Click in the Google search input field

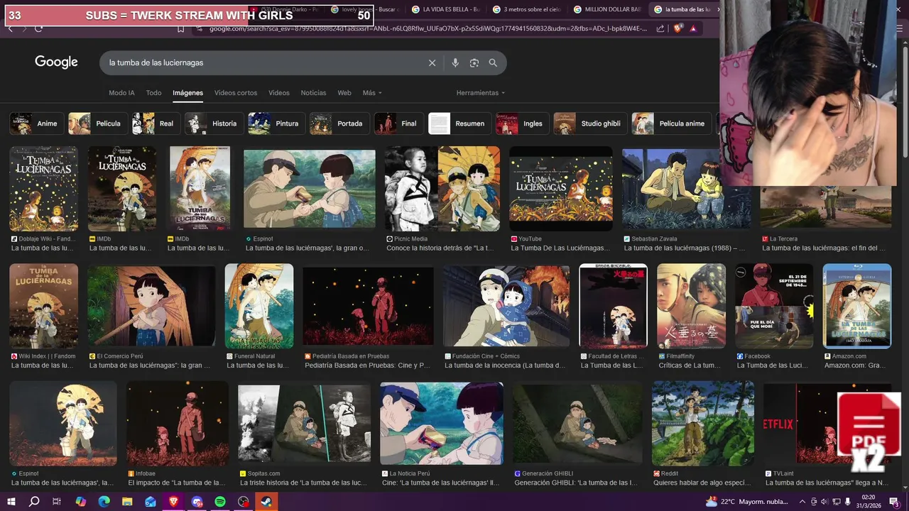pyautogui.click(x=263, y=63)
